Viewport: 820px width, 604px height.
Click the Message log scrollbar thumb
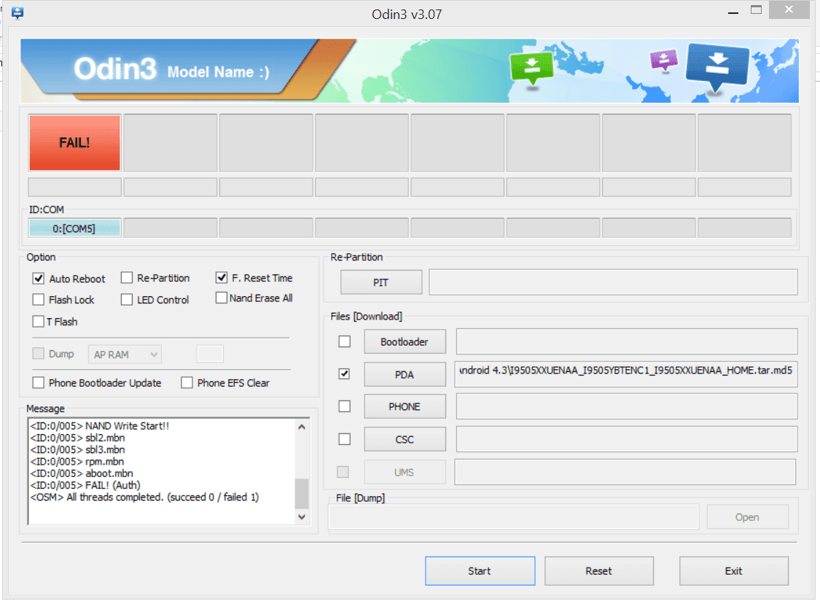(302, 494)
